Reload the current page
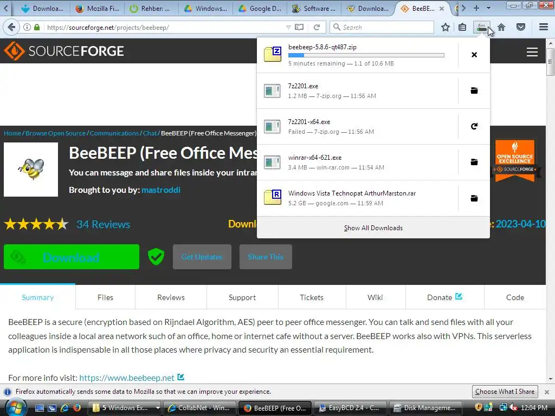Viewport: 555px width, 416px height. pos(317,27)
